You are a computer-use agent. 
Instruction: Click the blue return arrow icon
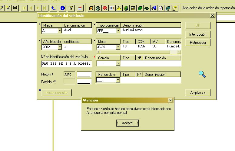pyautogui.click(x=54, y=8)
